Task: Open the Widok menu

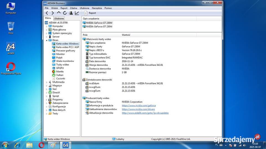Action: (55, 8)
